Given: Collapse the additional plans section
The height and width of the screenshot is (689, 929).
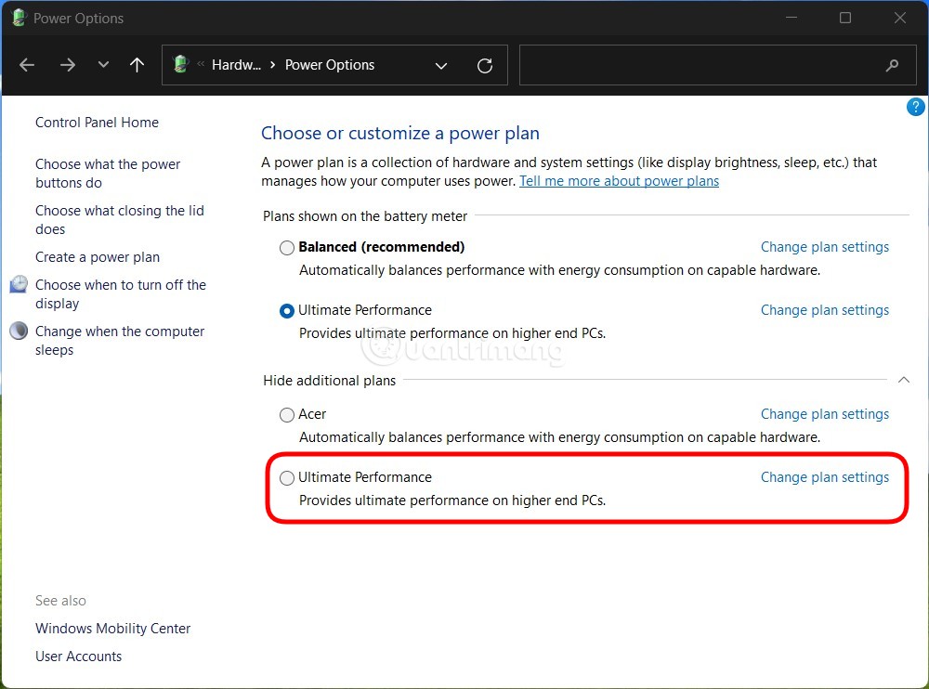Looking at the screenshot, I should pos(903,380).
